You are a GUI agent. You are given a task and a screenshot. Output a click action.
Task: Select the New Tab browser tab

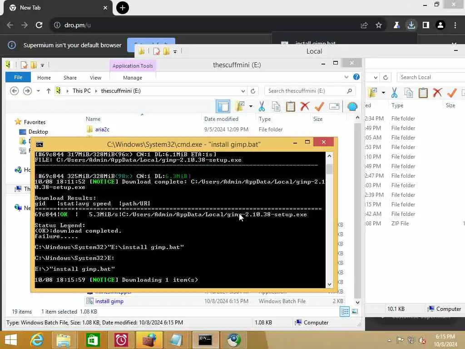(x=58, y=8)
